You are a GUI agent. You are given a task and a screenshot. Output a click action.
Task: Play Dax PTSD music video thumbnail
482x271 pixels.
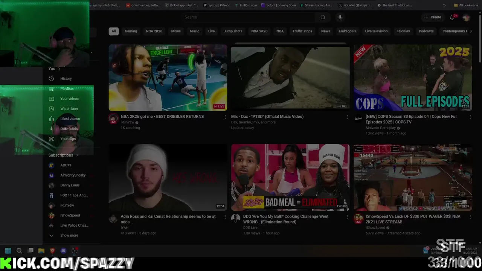coord(290,78)
